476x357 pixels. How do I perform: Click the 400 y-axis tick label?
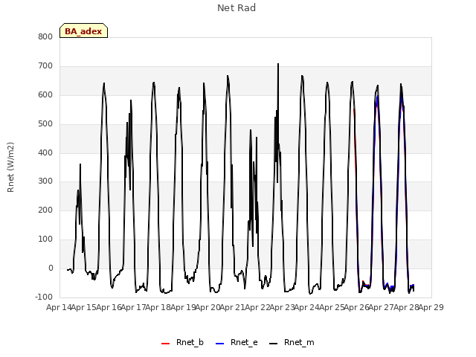tap(45, 152)
